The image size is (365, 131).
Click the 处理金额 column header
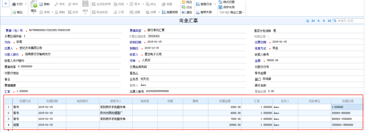tap(225, 101)
